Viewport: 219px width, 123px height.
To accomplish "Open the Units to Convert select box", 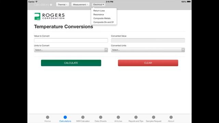I will [71, 50].
